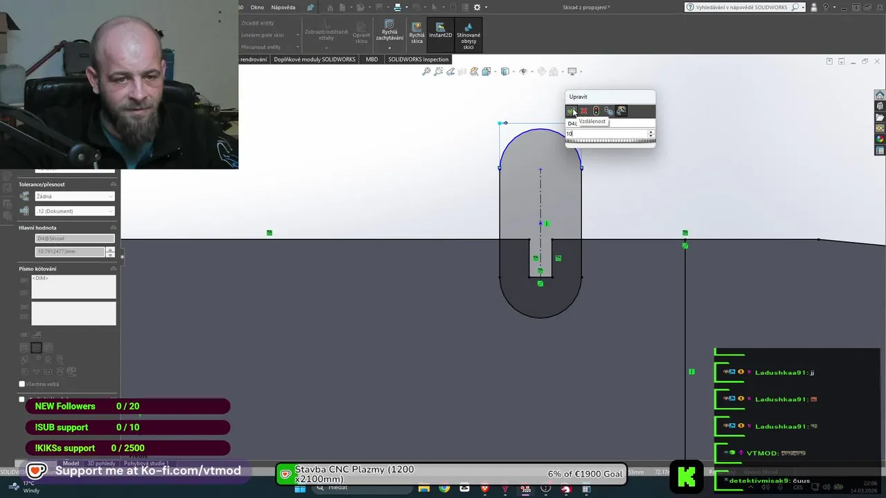886x498 pixels.
Task: Click the spinner beside 10.79124773mm
Action: (x=110, y=252)
